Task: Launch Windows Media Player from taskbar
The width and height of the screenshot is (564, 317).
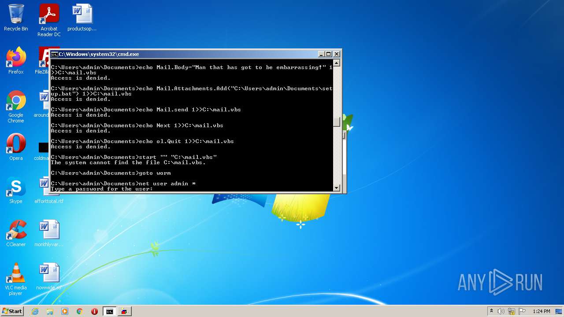Action: point(65,311)
